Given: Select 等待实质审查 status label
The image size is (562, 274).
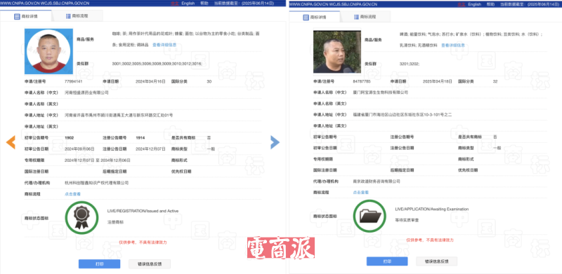Looking at the screenshot, I should point(407,220).
